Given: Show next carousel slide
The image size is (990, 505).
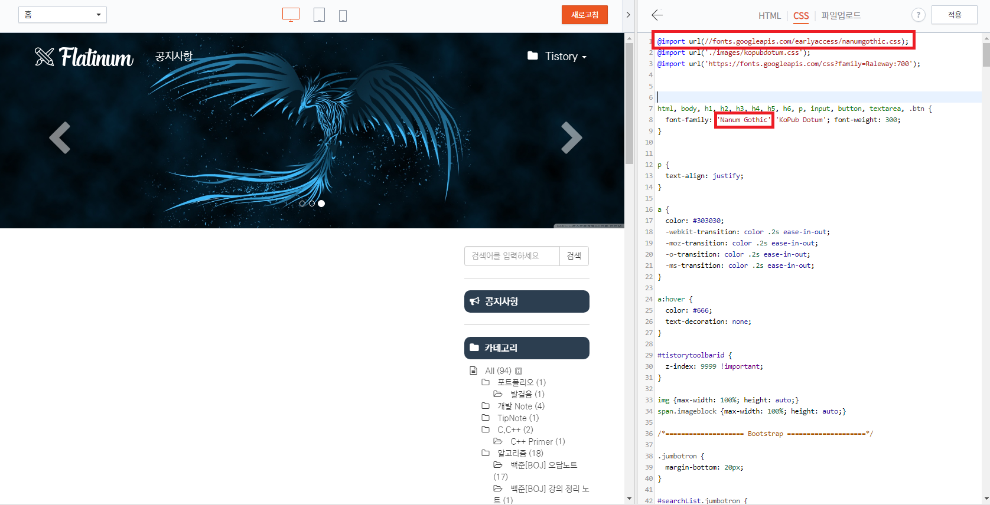Looking at the screenshot, I should coord(571,137).
